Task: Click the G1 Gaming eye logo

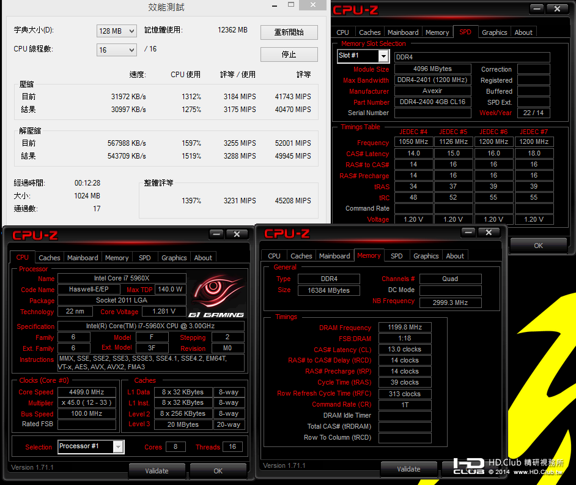Action: [x=216, y=295]
